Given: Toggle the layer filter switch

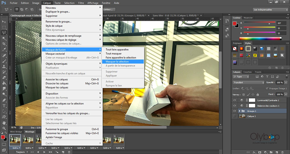Looking at the screenshot, I should [x=287, y=77].
